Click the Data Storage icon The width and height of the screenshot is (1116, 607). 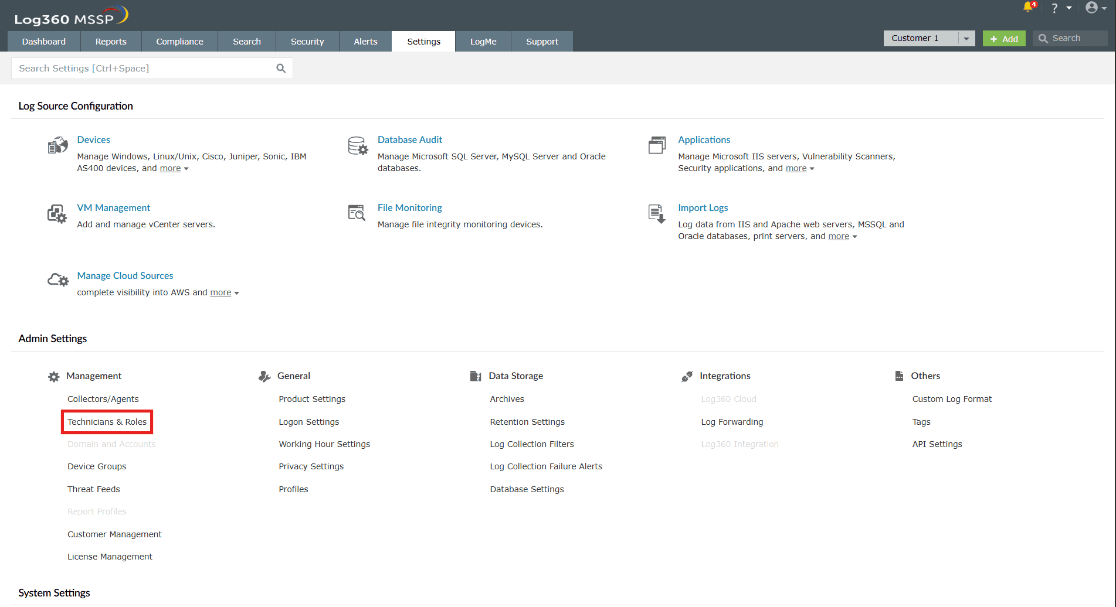pos(476,376)
